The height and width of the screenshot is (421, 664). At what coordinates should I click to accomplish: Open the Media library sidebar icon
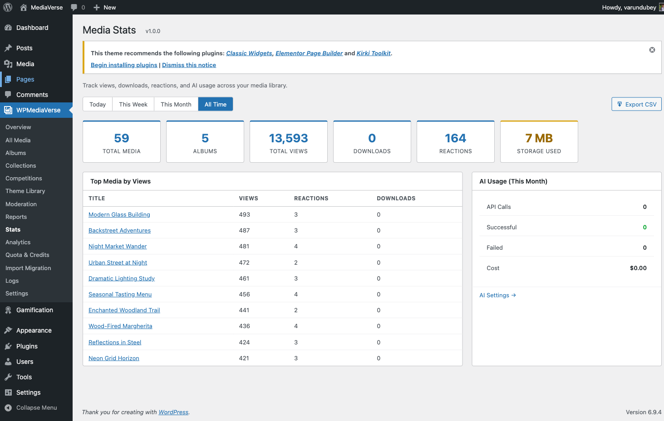coord(9,64)
